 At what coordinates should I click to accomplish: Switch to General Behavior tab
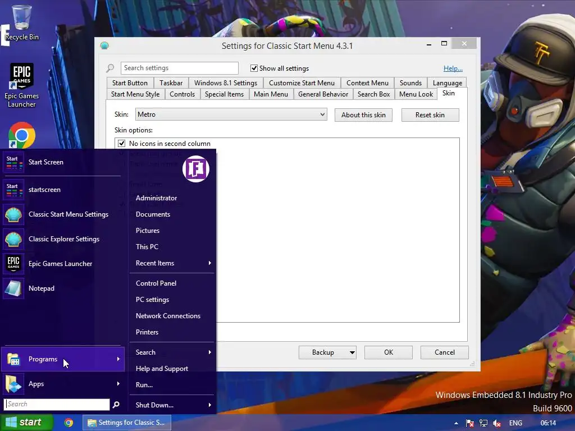click(x=323, y=94)
